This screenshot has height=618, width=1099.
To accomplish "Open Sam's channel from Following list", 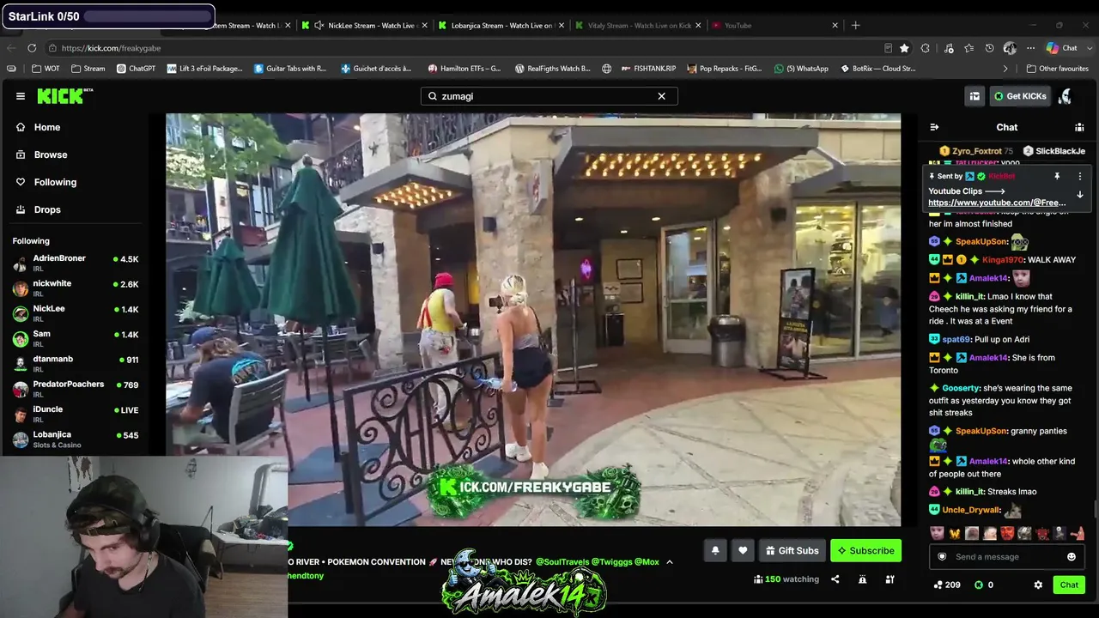I will pos(76,338).
